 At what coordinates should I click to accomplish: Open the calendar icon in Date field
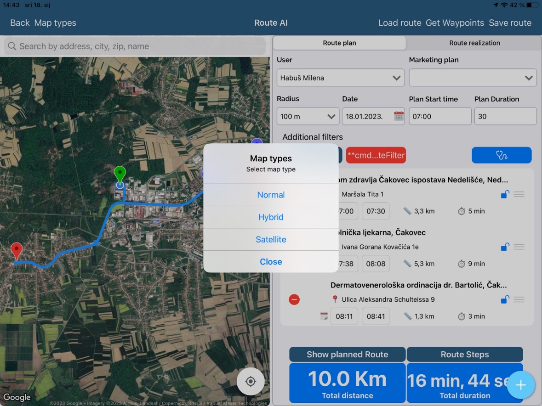[x=399, y=117]
